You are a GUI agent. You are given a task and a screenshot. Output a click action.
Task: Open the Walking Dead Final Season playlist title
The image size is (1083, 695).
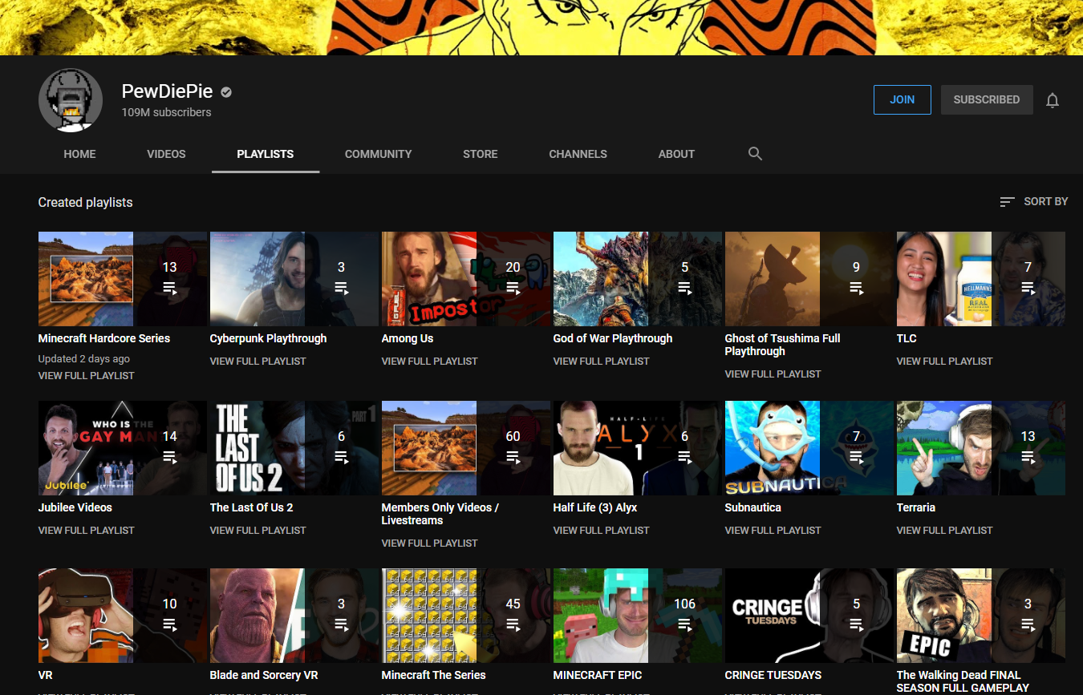963,681
